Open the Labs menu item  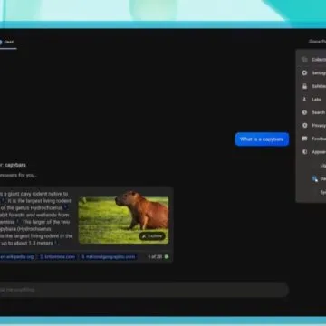(317, 100)
